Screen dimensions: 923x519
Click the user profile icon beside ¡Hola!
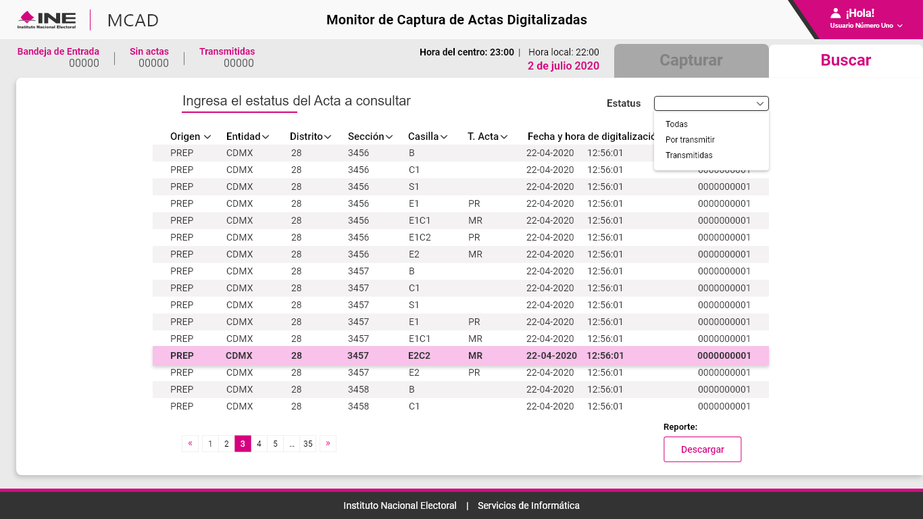(x=836, y=13)
